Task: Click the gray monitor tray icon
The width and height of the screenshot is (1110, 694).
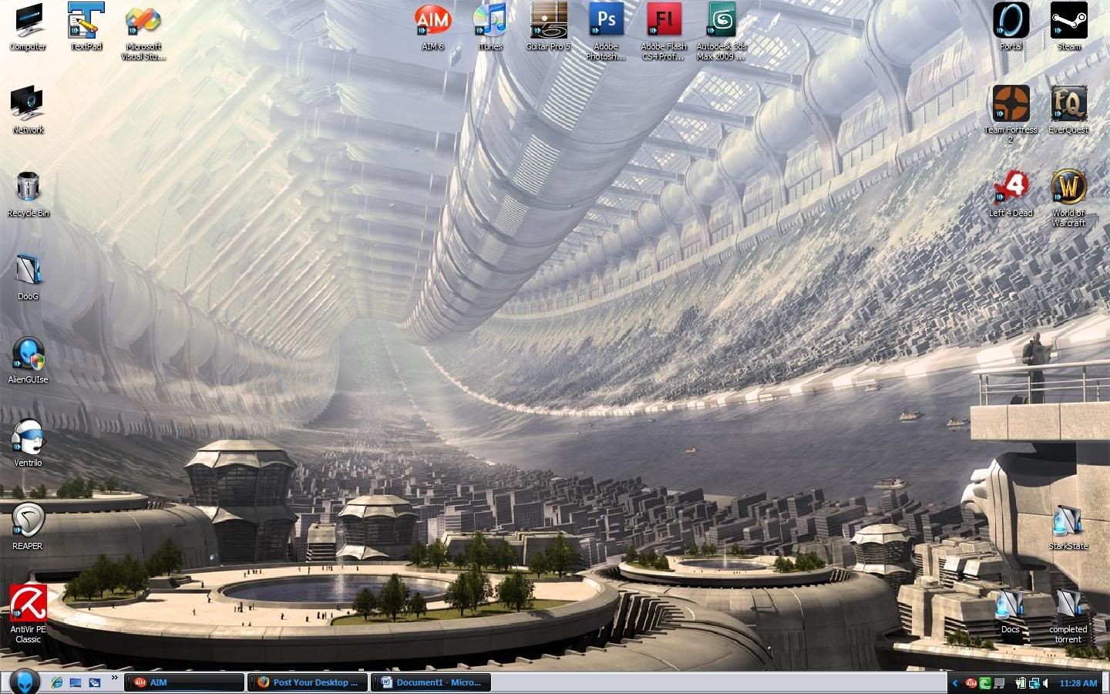Action: pos(999,682)
